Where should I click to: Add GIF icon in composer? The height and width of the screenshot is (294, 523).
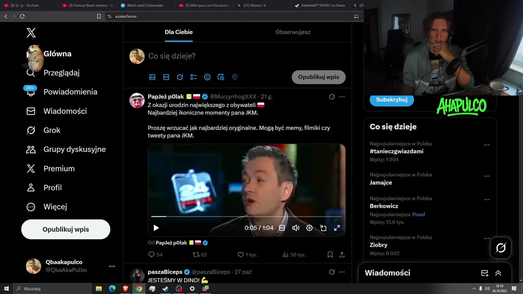(x=166, y=77)
